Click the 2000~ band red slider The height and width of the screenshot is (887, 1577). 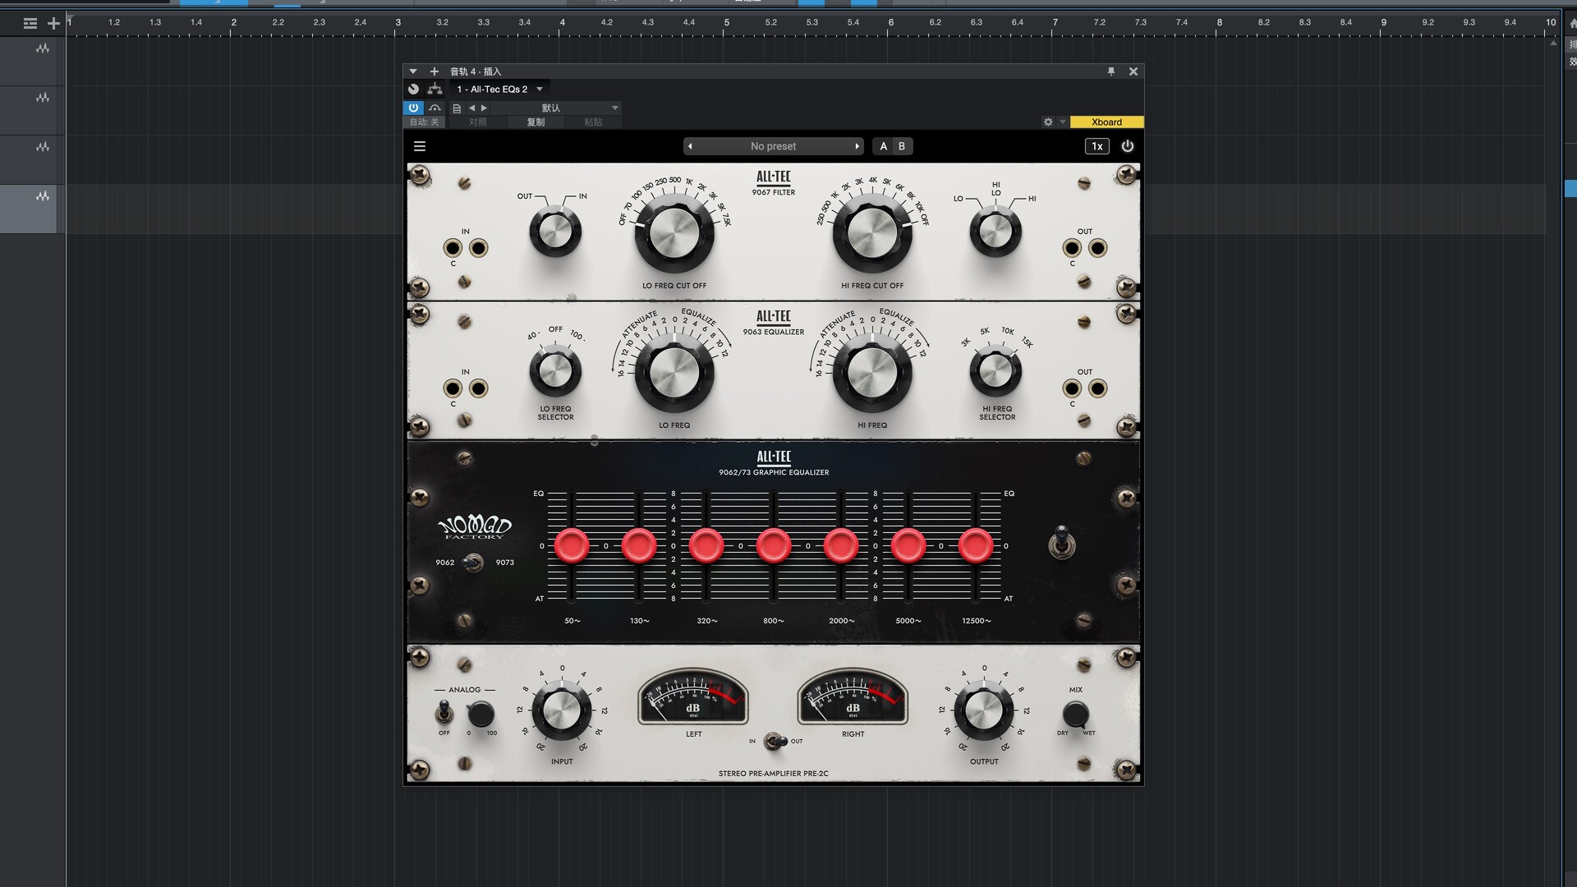(841, 545)
